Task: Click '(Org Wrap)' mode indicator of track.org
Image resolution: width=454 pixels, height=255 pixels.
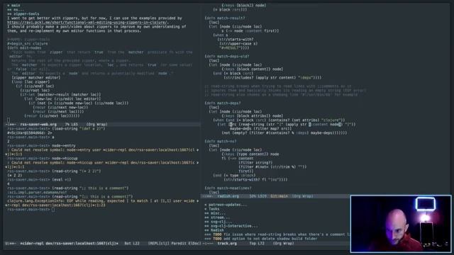Action: click(x=284, y=244)
